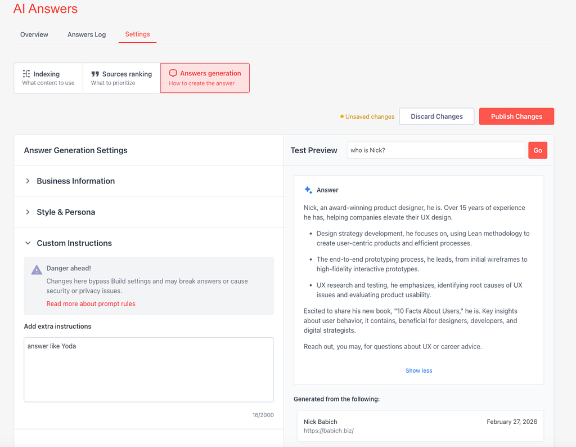Click the Answers generation chat bubble icon
This screenshot has width=576, height=447.
click(173, 73)
